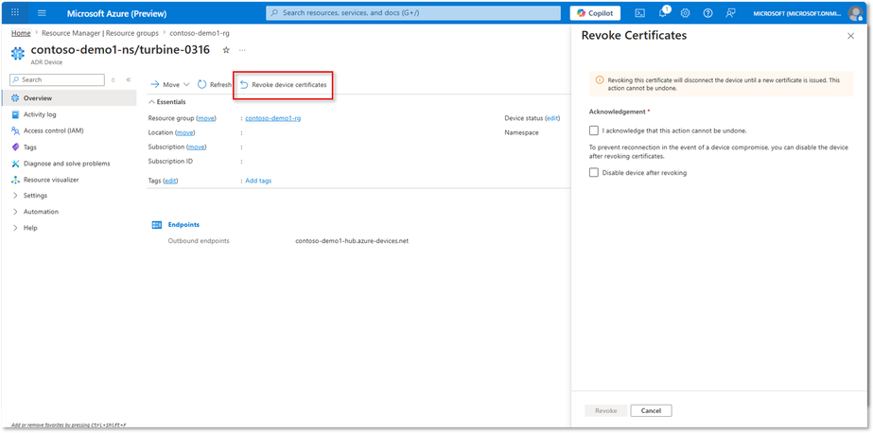
Task: Favorite the resource with the star icon
Action: tap(226, 50)
